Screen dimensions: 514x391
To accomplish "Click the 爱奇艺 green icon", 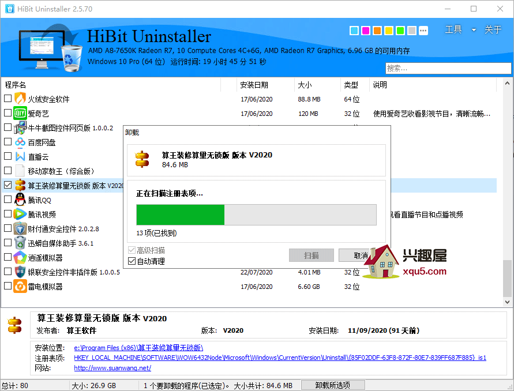I will click(20, 114).
